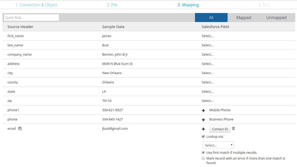Click arrow icon beside Contact ID button

(x=203, y=129)
